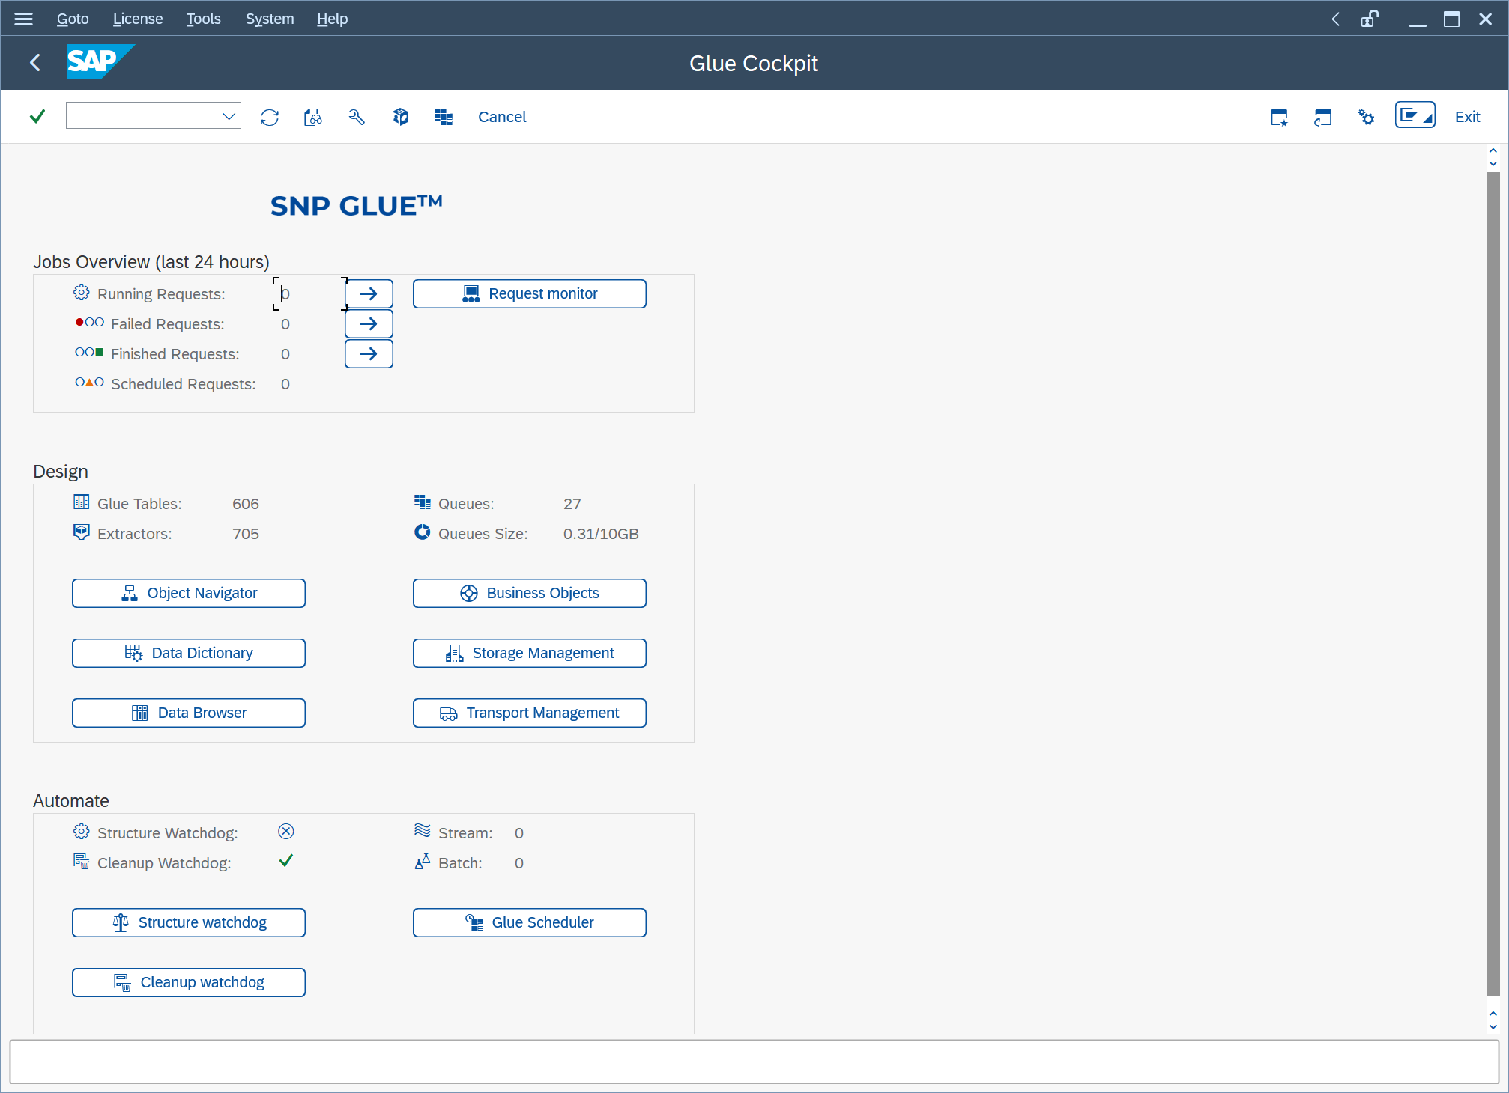The width and height of the screenshot is (1509, 1093).
Task: Click the unlock padlock icon in title bar
Action: point(1370,19)
